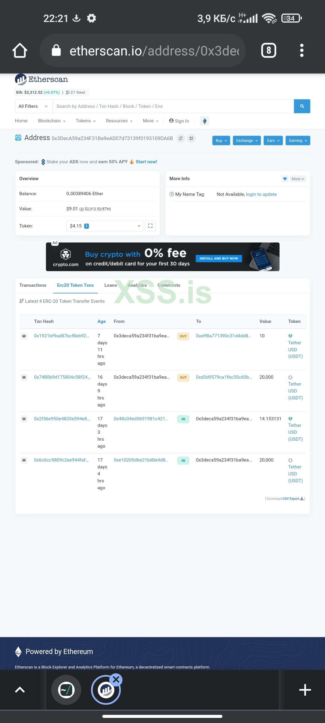Select the Erc20 Token Txns tab
325x723 pixels.
pos(75,285)
